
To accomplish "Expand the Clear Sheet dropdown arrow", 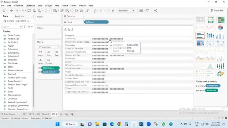I will [x=71, y=11].
